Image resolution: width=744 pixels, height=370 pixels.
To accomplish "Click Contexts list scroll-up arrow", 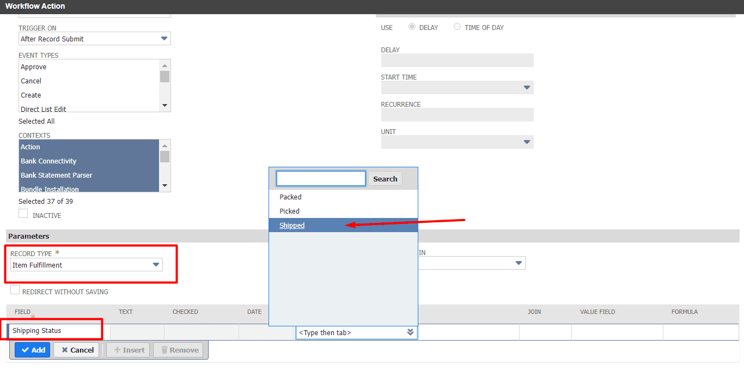I will (x=164, y=145).
